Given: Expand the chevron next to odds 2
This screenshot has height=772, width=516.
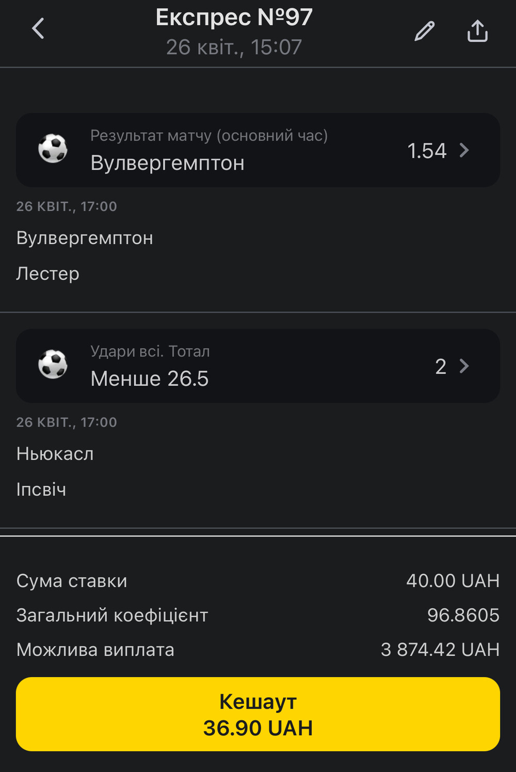Looking at the screenshot, I should pyautogui.click(x=464, y=366).
